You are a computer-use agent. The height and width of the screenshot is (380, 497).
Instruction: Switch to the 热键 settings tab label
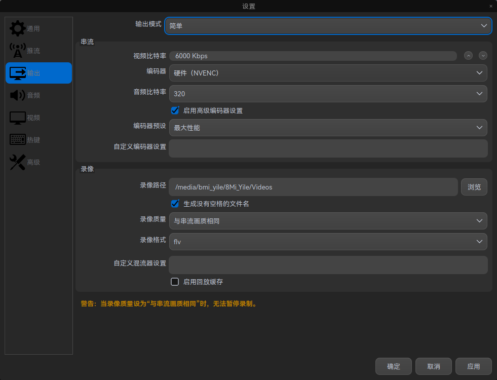tap(33, 140)
